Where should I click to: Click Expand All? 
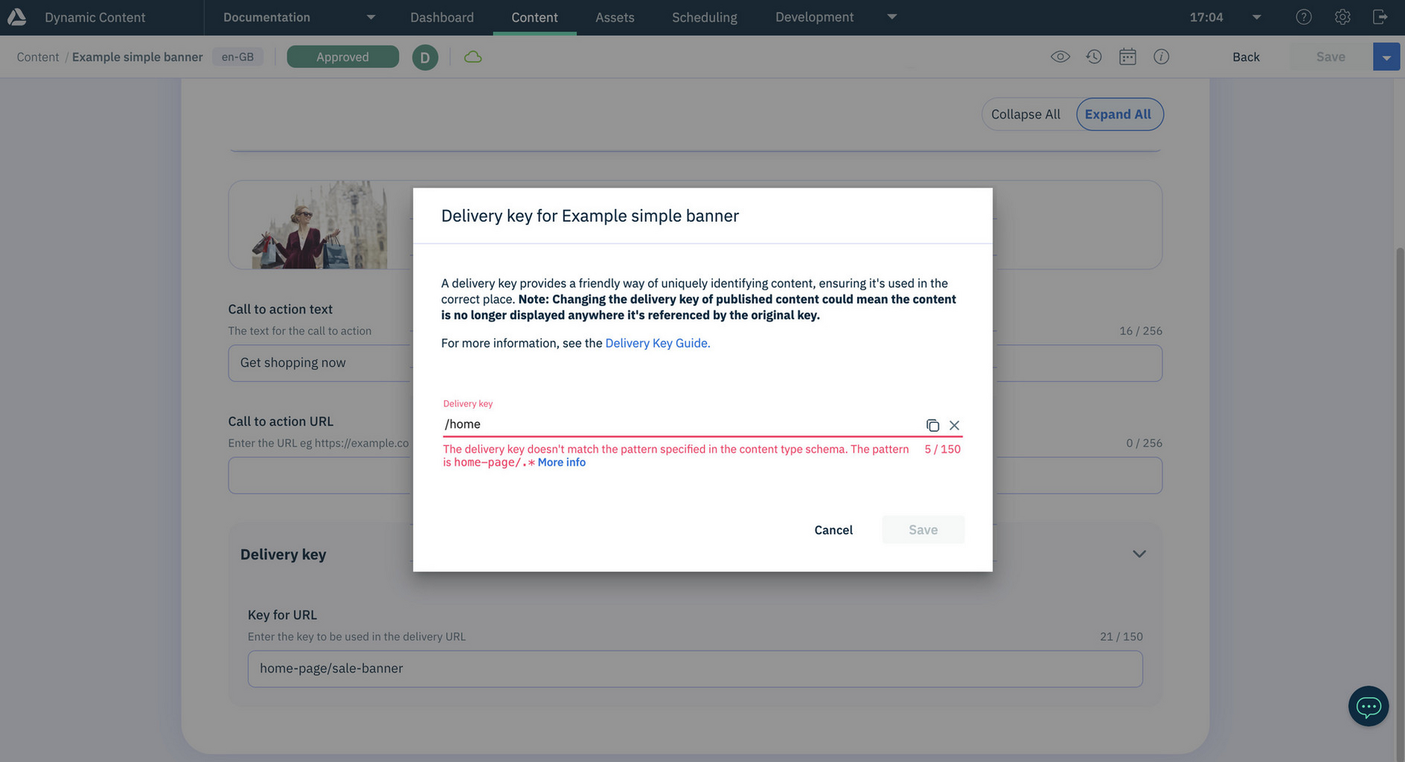(x=1118, y=114)
